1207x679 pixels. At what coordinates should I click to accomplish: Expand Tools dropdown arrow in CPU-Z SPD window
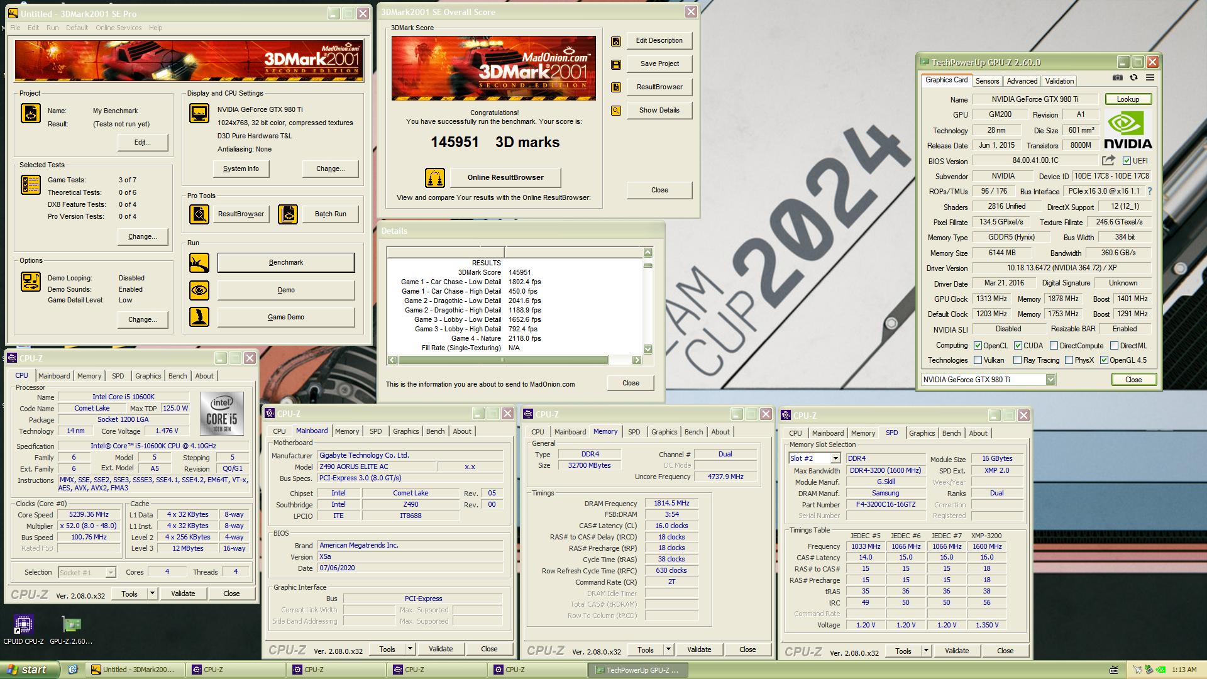coord(926,651)
